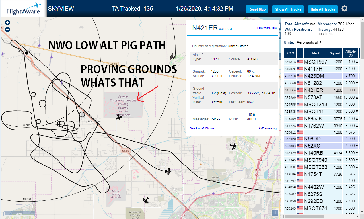Reset the map view
Viewport: 364px width, 219px height.
click(x=257, y=9)
